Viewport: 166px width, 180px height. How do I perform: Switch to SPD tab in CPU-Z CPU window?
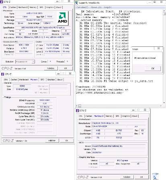pyautogui.click(x=41, y=7)
